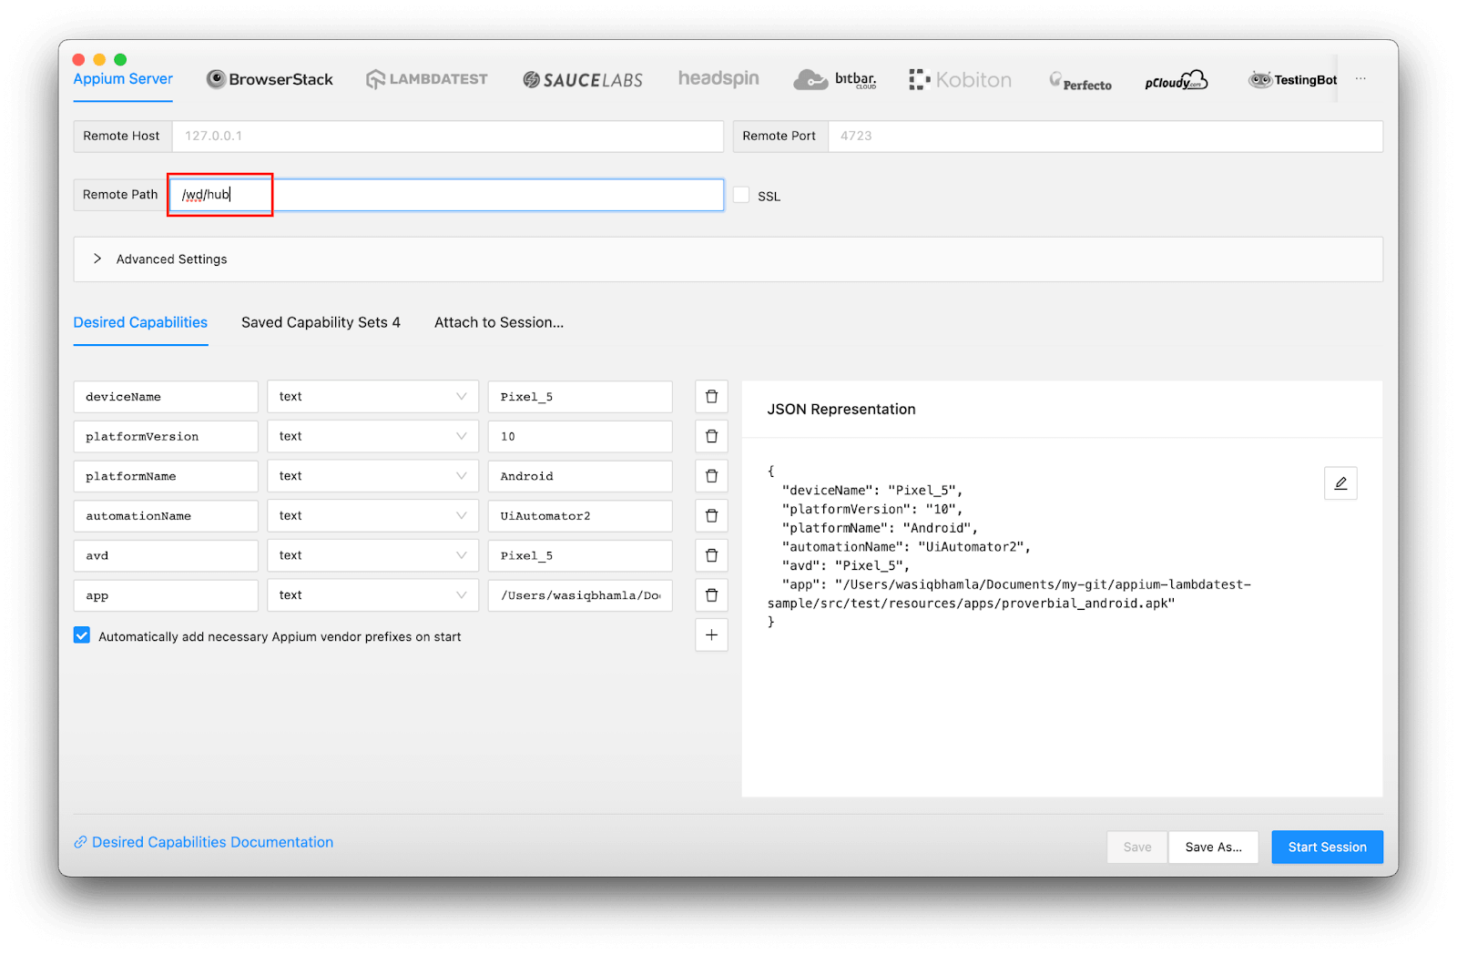Switch to the pCloudy tab
The image size is (1457, 954).
(1176, 80)
